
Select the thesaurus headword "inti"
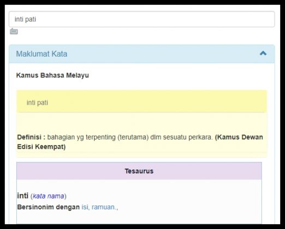pos(23,196)
